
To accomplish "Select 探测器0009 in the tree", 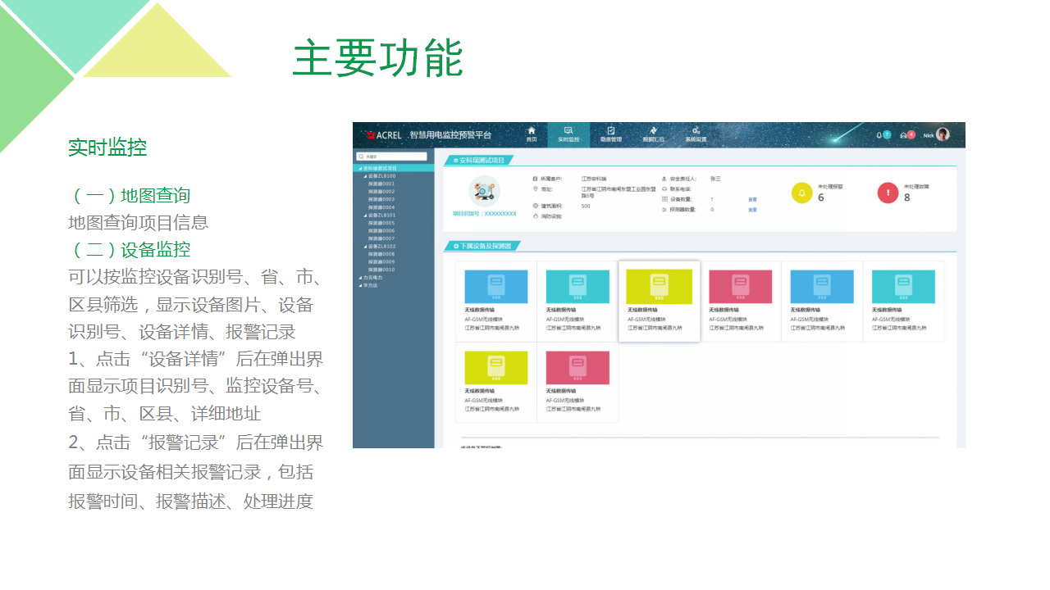I will (x=381, y=261).
